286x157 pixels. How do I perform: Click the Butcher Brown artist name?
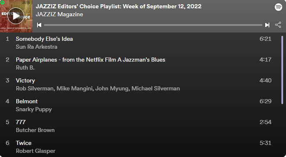point(35,130)
